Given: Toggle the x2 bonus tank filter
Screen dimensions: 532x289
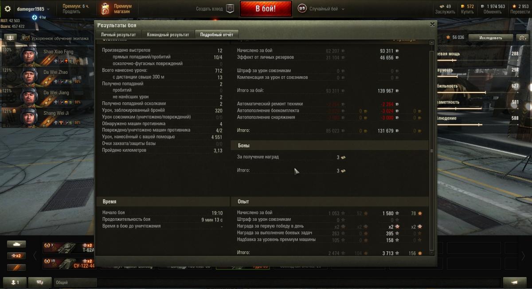Looking at the screenshot, I should coord(16,256).
